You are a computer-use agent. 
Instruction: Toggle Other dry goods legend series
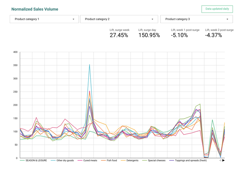click(62, 160)
